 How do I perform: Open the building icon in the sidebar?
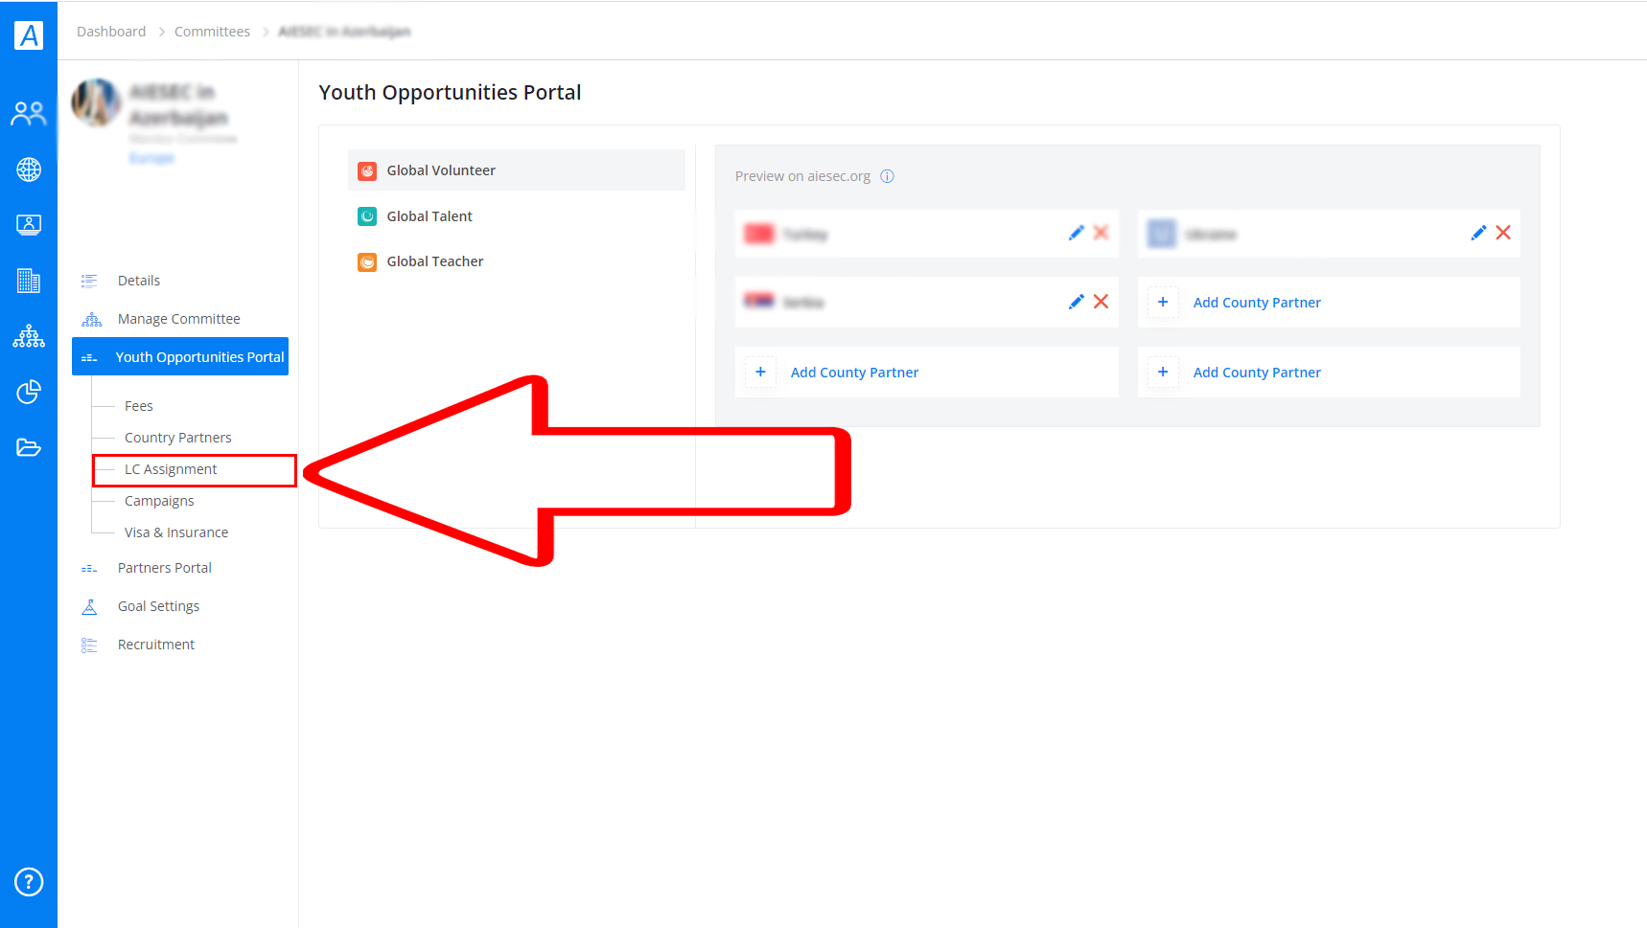click(x=29, y=281)
